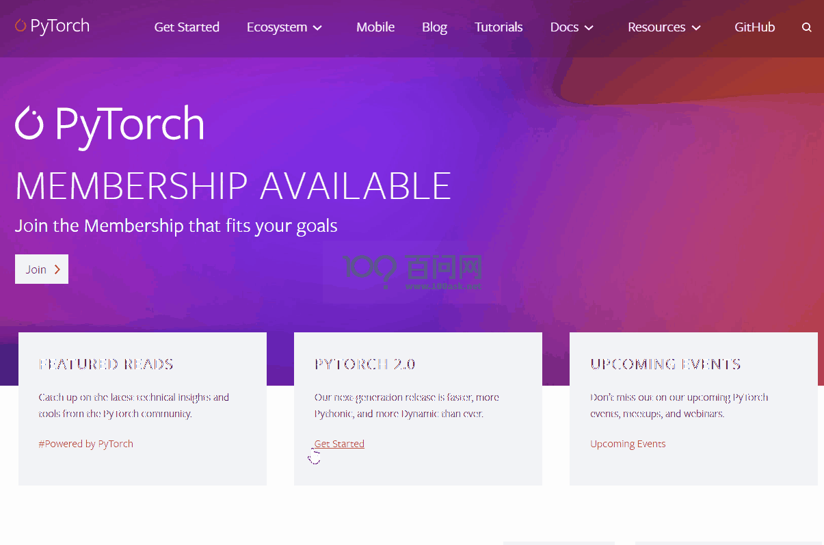Open search with the magnifier icon
824x545 pixels.
[807, 28]
